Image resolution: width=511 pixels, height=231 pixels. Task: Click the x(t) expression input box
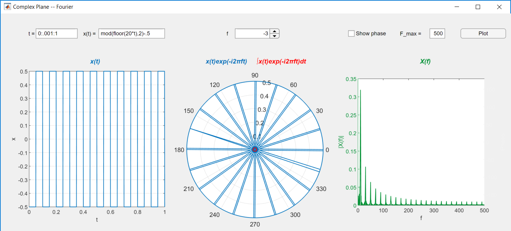pos(132,33)
